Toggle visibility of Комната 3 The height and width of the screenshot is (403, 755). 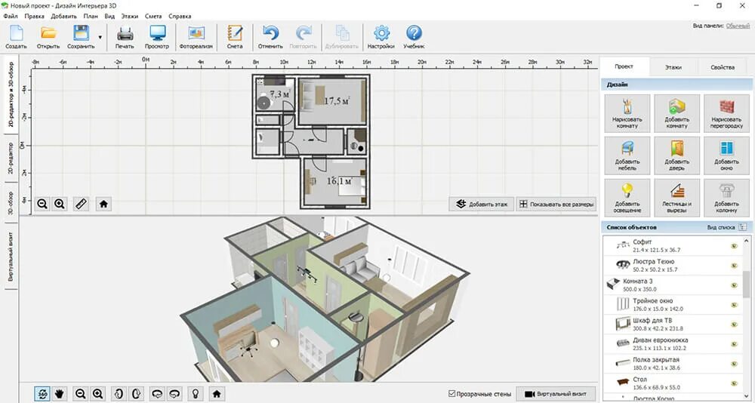pos(735,285)
